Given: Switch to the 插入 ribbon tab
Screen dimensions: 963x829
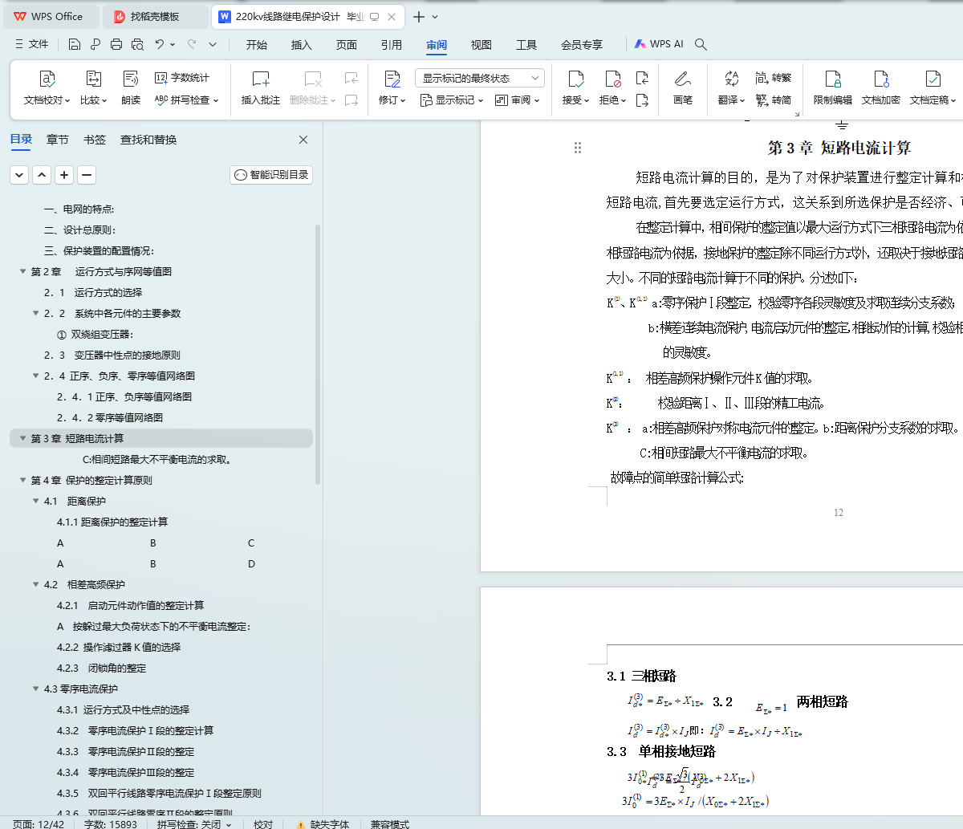Looking at the screenshot, I should point(302,45).
